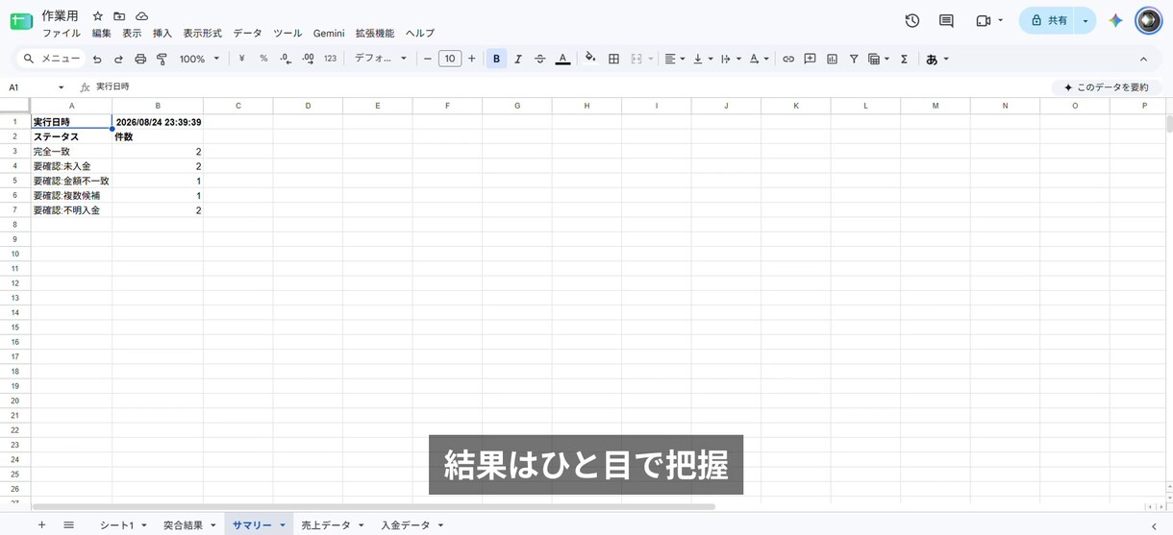Decrease decimal places
Image resolution: width=1173 pixels, height=535 pixels.
(286, 59)
